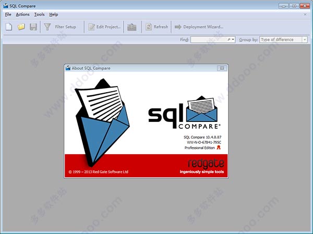Click the Filter Setup funnel icon

[47, 27]
